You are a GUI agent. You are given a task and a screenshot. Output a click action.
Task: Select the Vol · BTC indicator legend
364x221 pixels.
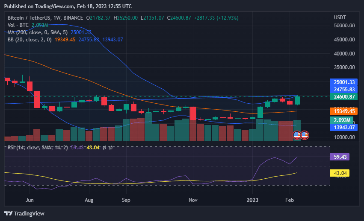pyautogui.click(x=18, y=25)
